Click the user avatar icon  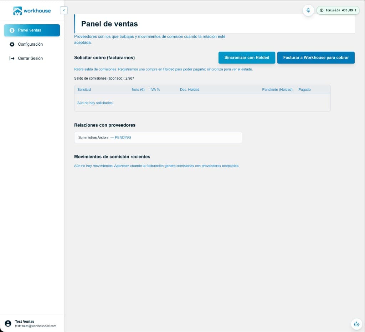tap(8, 323)
